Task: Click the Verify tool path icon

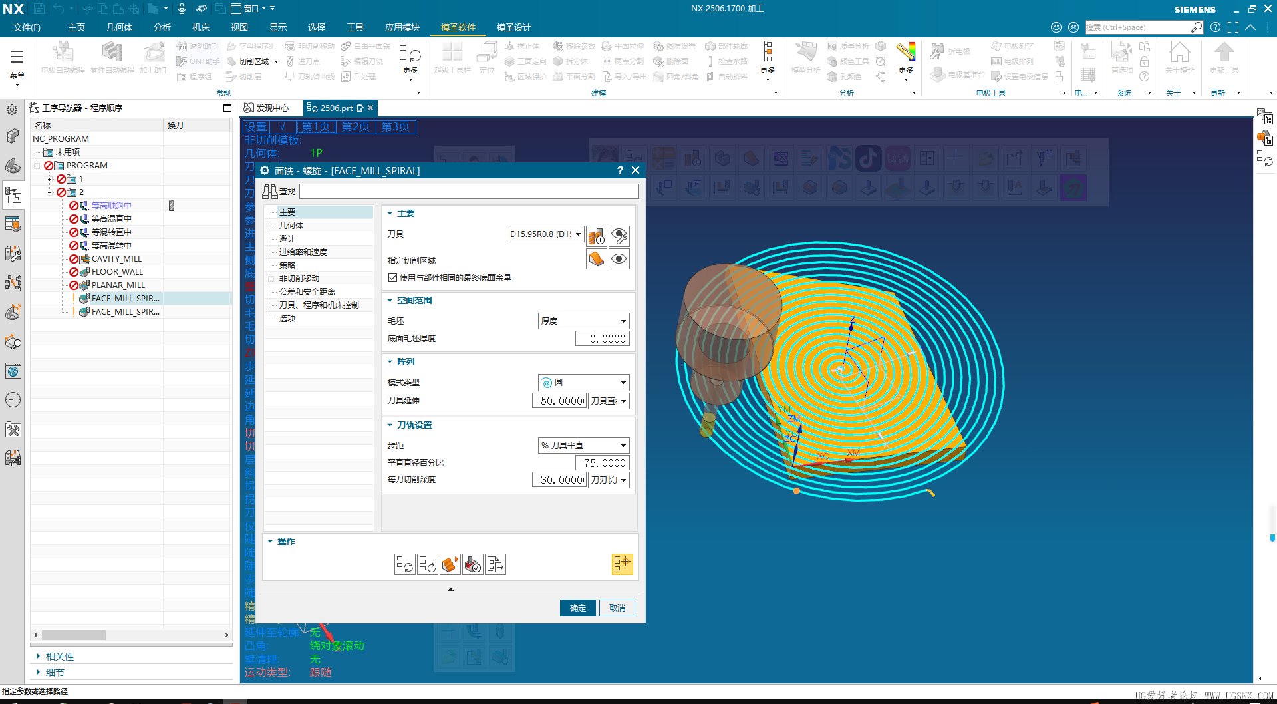Action: [450, 564]
